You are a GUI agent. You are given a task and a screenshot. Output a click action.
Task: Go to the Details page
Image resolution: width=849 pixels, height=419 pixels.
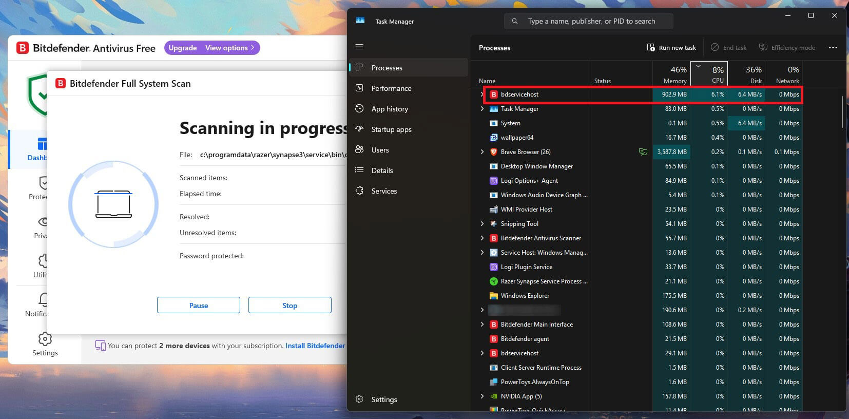click(x=409, y=170)
